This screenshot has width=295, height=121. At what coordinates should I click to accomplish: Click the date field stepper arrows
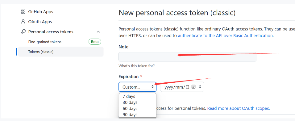[200, 87]
